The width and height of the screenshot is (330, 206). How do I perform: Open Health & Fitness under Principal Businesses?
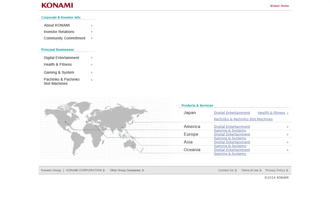point(58,64)
